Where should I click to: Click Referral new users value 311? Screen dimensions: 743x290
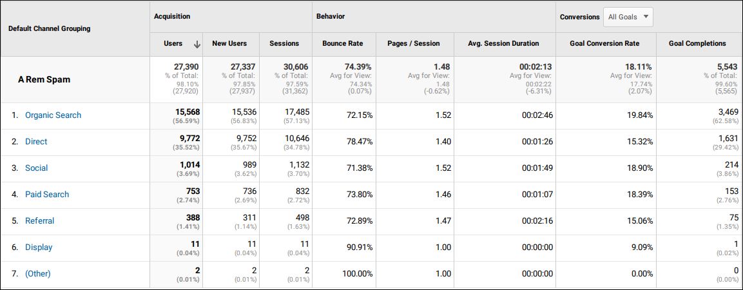point(250,218)
